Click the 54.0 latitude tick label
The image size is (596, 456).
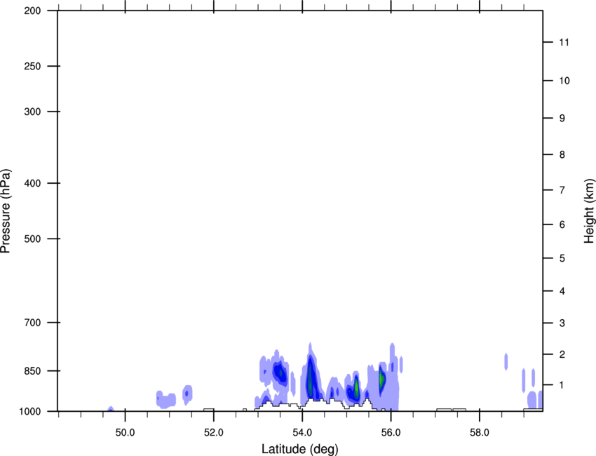[x=303, y=433]
